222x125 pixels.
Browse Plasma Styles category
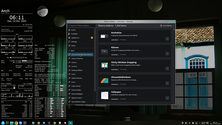(80, 90)
